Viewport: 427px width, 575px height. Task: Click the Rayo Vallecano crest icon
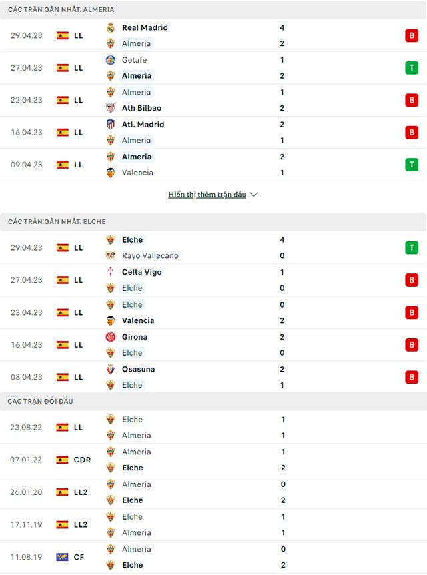point(110,255)
